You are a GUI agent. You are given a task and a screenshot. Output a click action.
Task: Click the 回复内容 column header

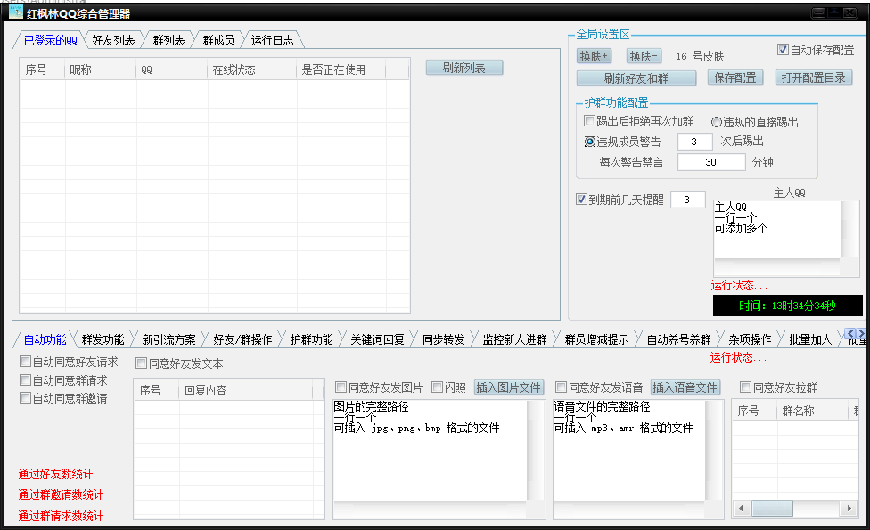click(245, 390)
